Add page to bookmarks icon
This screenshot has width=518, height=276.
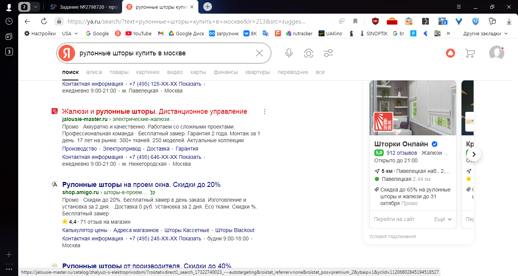[x=355, y=21]
